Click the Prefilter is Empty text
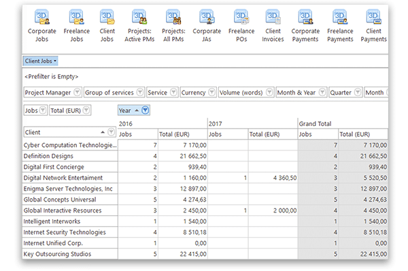408x271 pixels. tap(51, 77)
